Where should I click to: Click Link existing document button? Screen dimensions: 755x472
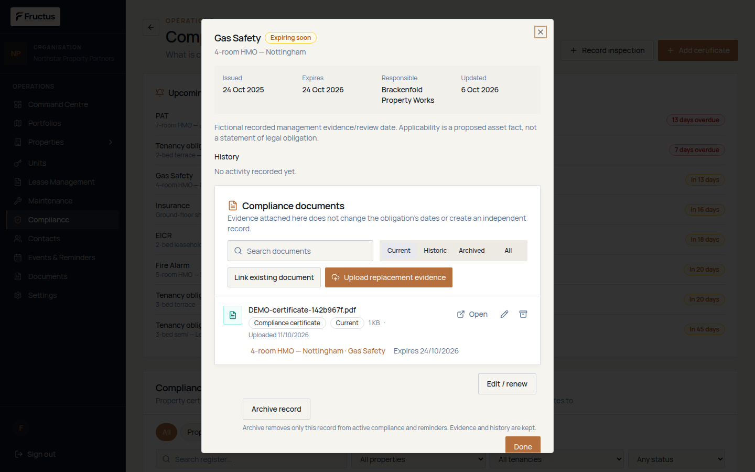[x=274, y=277]
